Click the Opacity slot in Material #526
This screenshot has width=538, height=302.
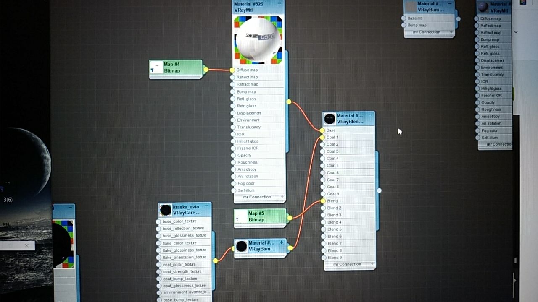pos(259,155)
